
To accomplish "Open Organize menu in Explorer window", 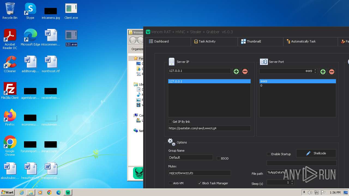I will (x=137, y=49).
